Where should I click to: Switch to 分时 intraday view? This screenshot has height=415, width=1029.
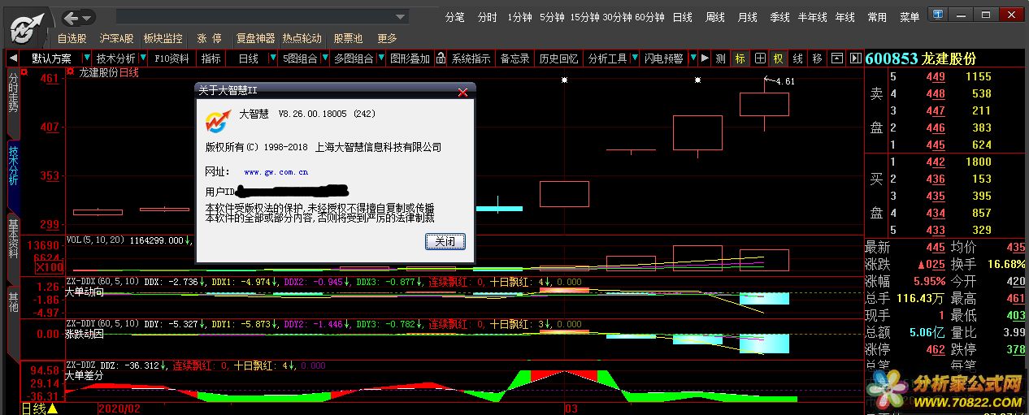click(487, 17)
